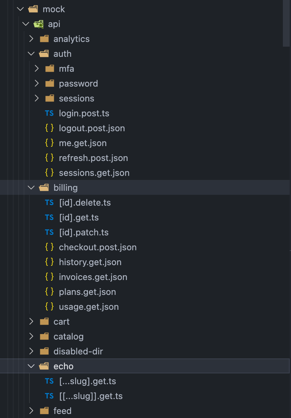
Task: Expand the analytics folder
Action: click(x=31, y=39)
